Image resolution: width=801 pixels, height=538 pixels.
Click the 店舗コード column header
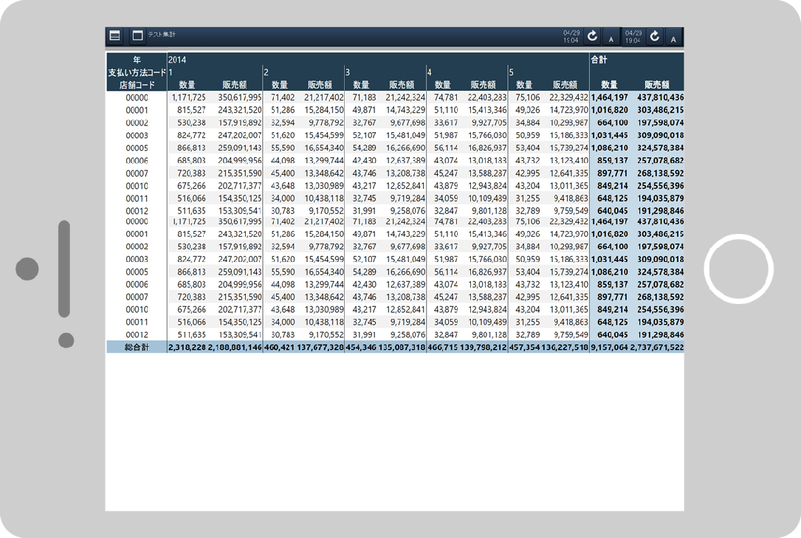click(137, 85)
